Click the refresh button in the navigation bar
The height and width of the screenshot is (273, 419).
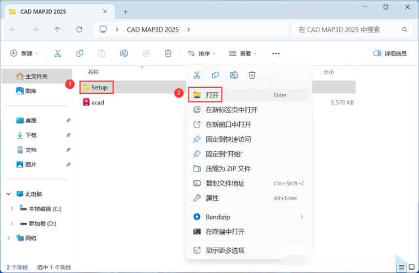pos(79,29)
